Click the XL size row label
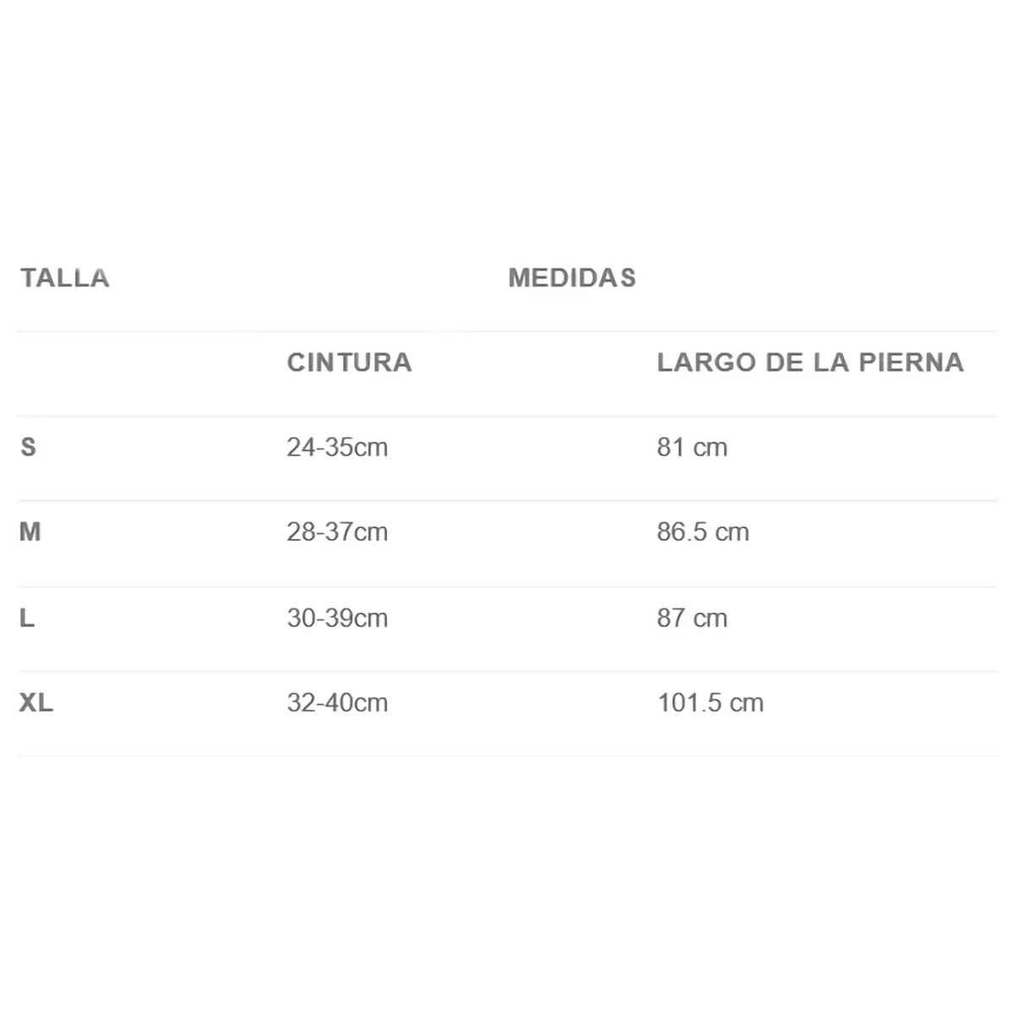The height and width of the screenshot is (1014, 1014). pos(36,703)
